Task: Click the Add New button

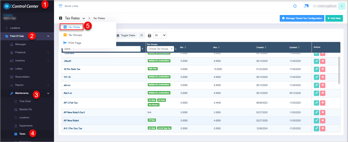Action: (x=334, y=18)
